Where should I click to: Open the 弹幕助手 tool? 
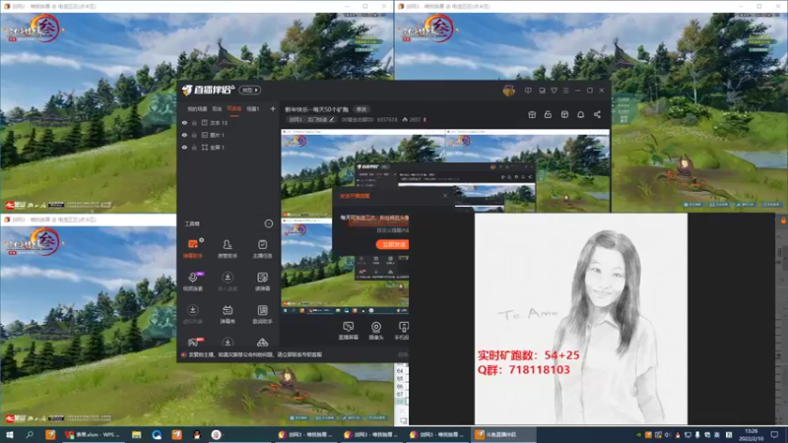[x=192, y=248]
